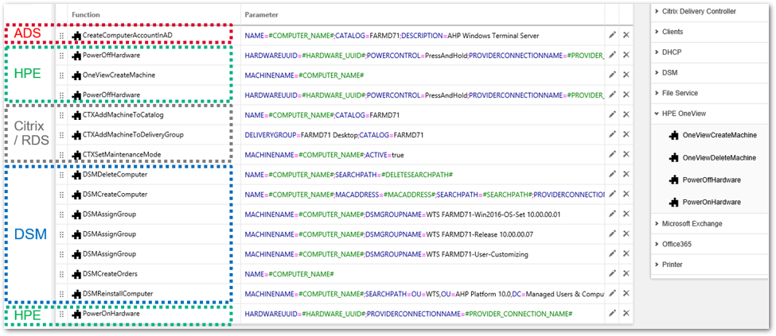Click parameter 'DELIVERYGROUP=FARMD71 Desktop;CATALOG=FARMD71'

tap(334, 134)
